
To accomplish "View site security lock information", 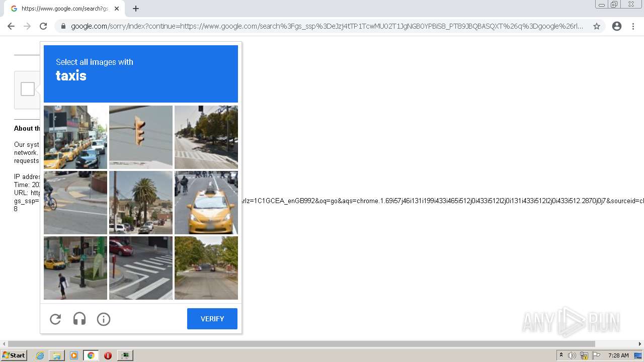I will coord(63,26).
